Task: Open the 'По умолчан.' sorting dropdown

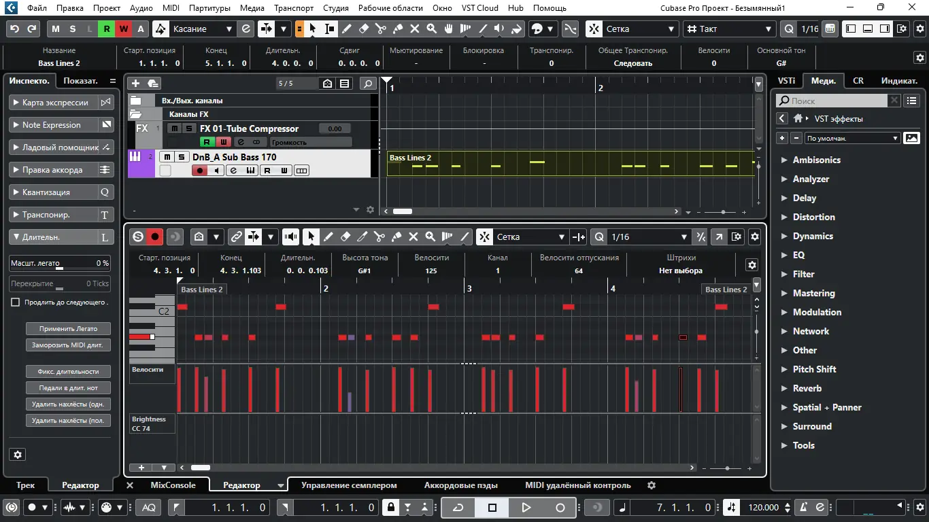Action: [852, 138]
